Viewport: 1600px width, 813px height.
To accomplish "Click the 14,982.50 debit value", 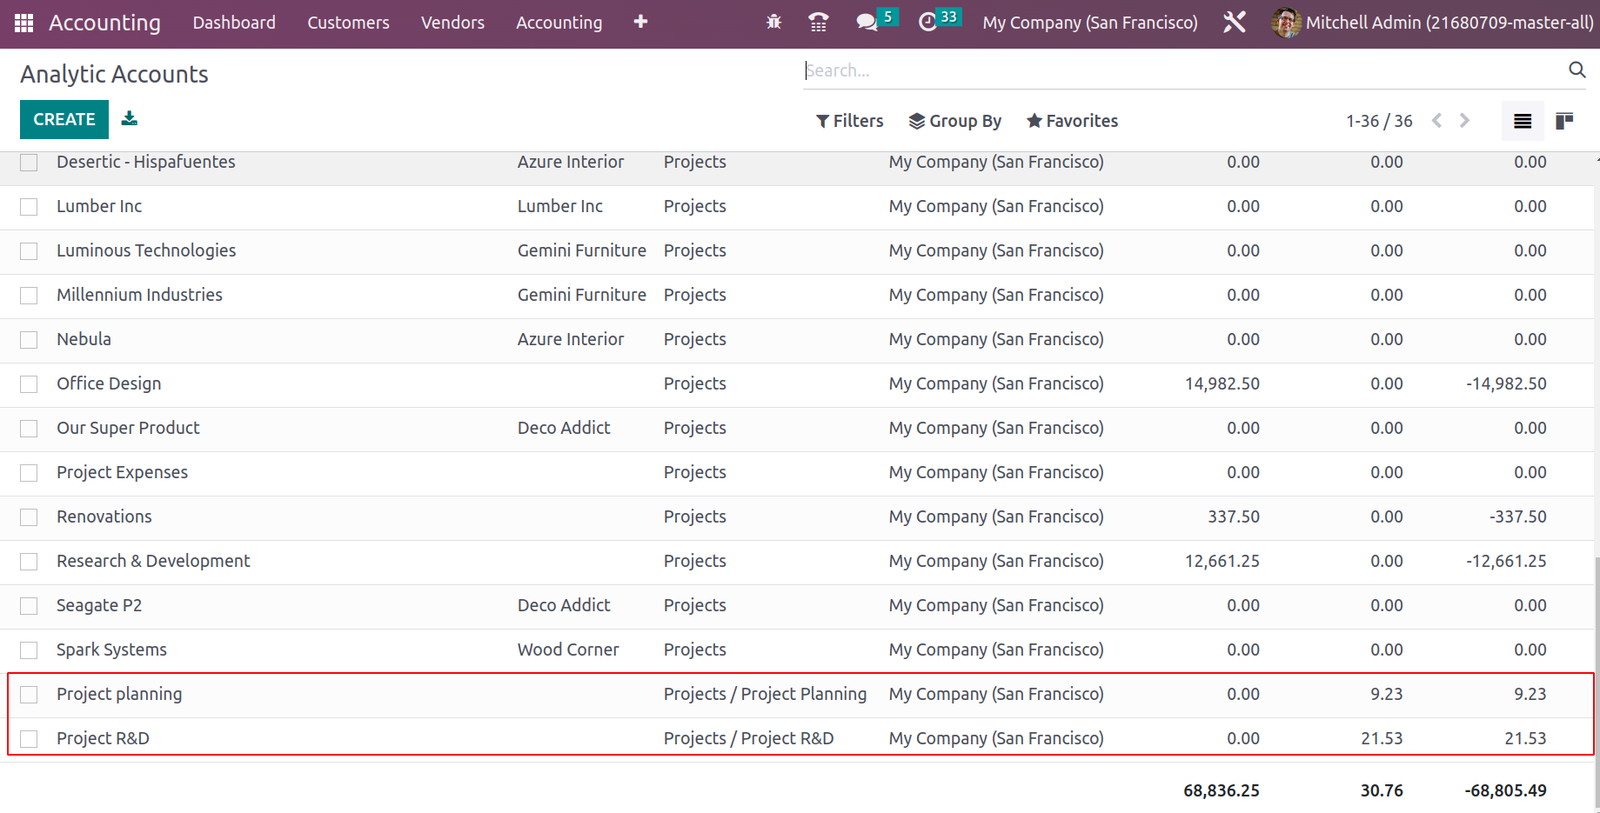I will click(1222, 383).
